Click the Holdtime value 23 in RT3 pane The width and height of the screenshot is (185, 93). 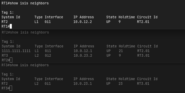[x=121, y=84]
